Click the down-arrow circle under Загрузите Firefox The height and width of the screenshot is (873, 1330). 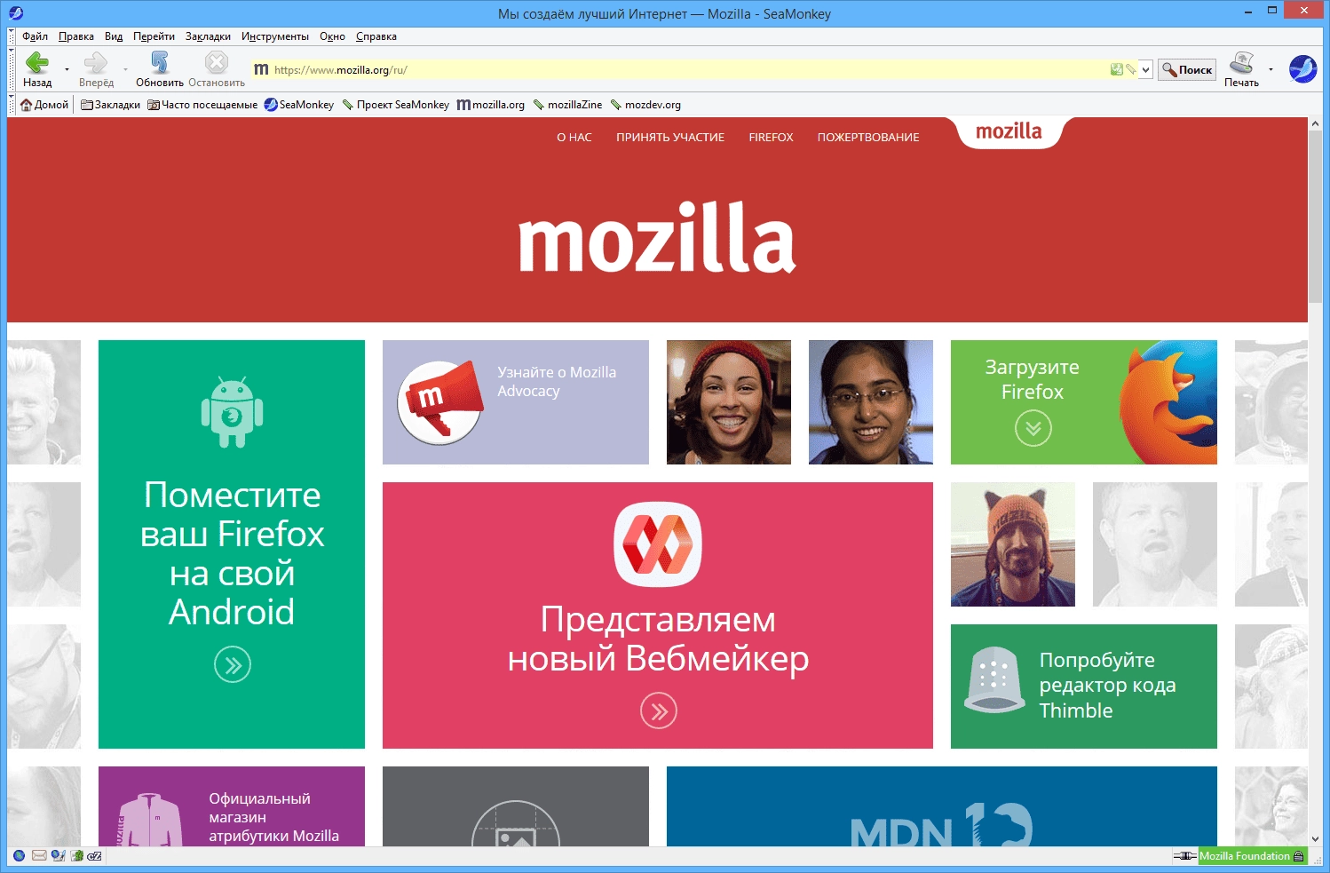pos(1033,428)
